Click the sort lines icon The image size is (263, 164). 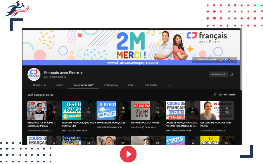click(215, 95)
